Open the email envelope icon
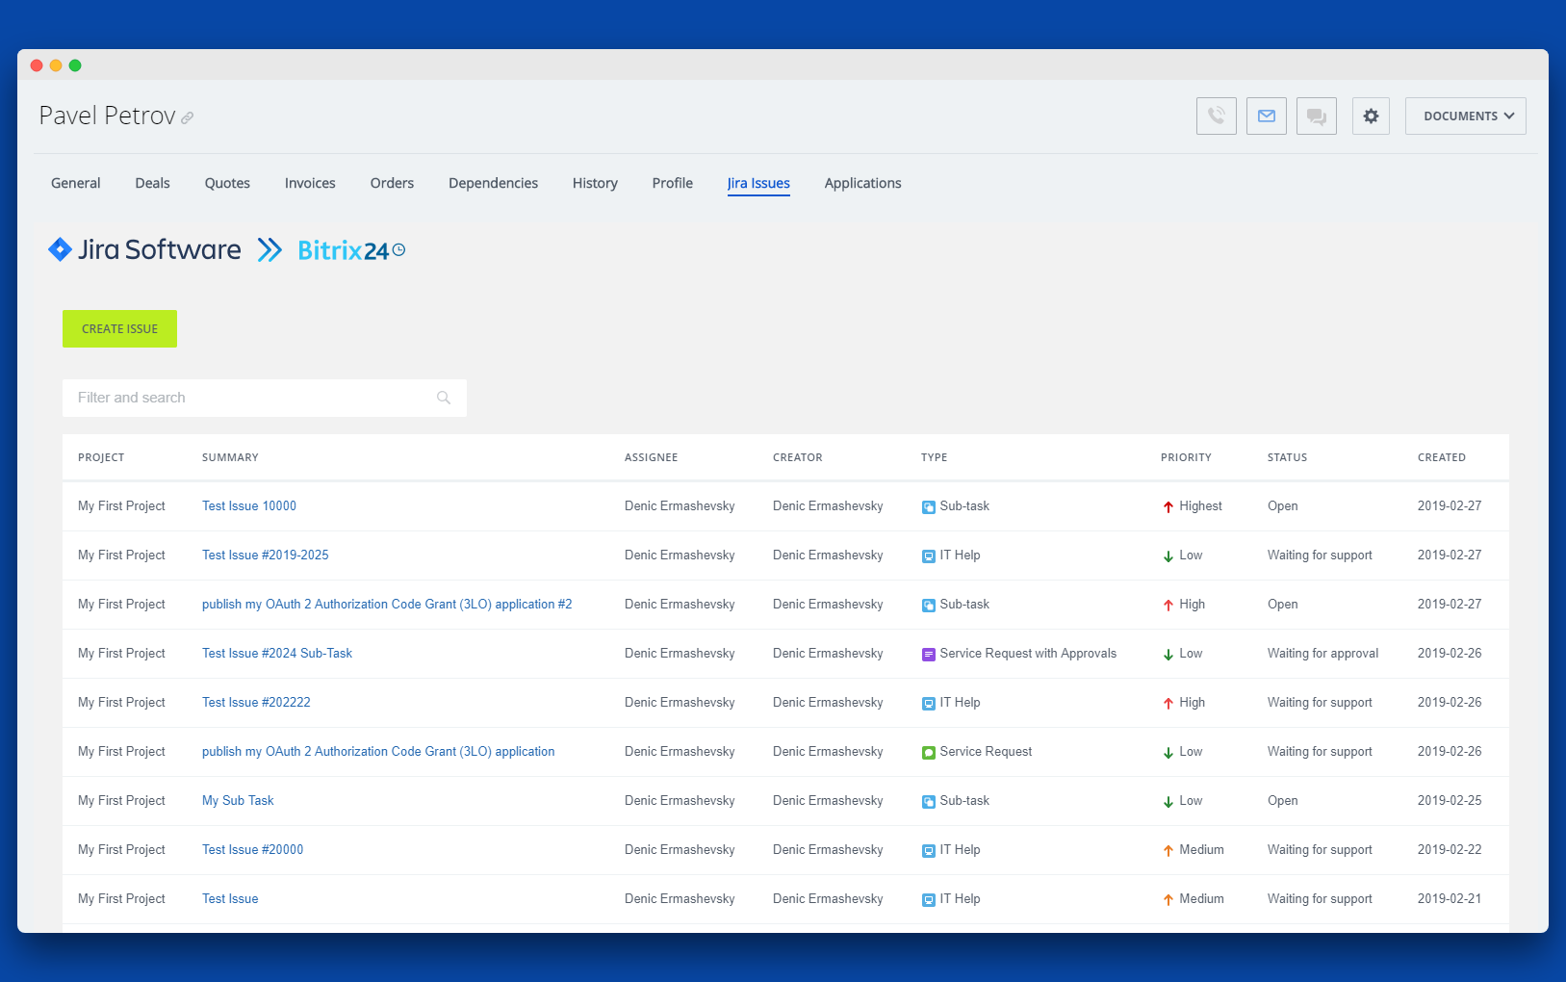 click(x=1266, y=116)
